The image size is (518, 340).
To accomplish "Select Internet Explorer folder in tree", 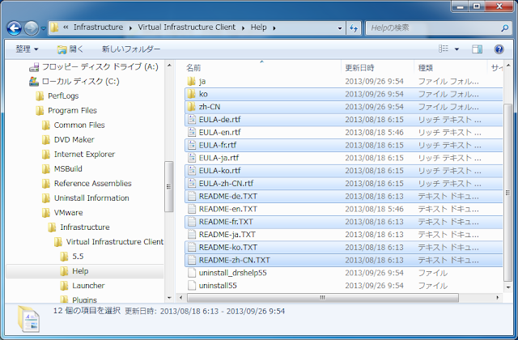I will pyautogui.click(x=79, y=155).
